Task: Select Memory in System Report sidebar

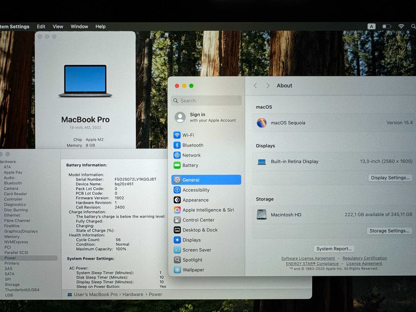Action: (12, 236)
